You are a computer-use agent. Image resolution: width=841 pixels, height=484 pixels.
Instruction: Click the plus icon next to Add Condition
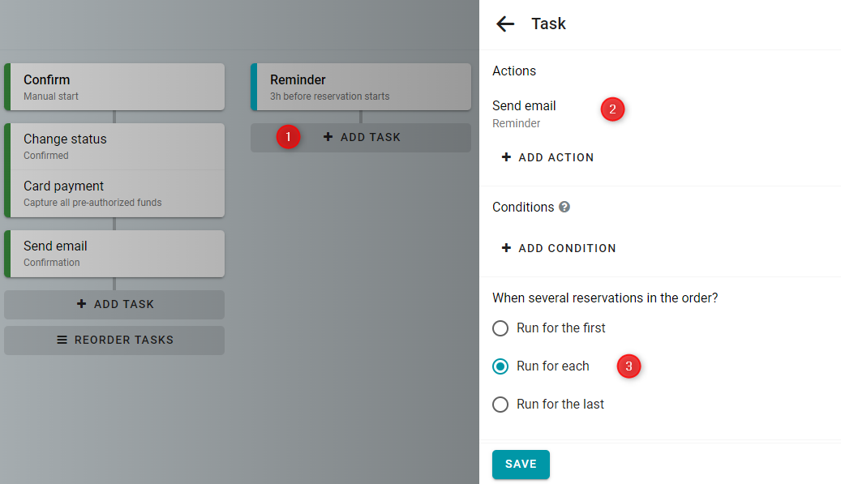[x=506, y=247]
